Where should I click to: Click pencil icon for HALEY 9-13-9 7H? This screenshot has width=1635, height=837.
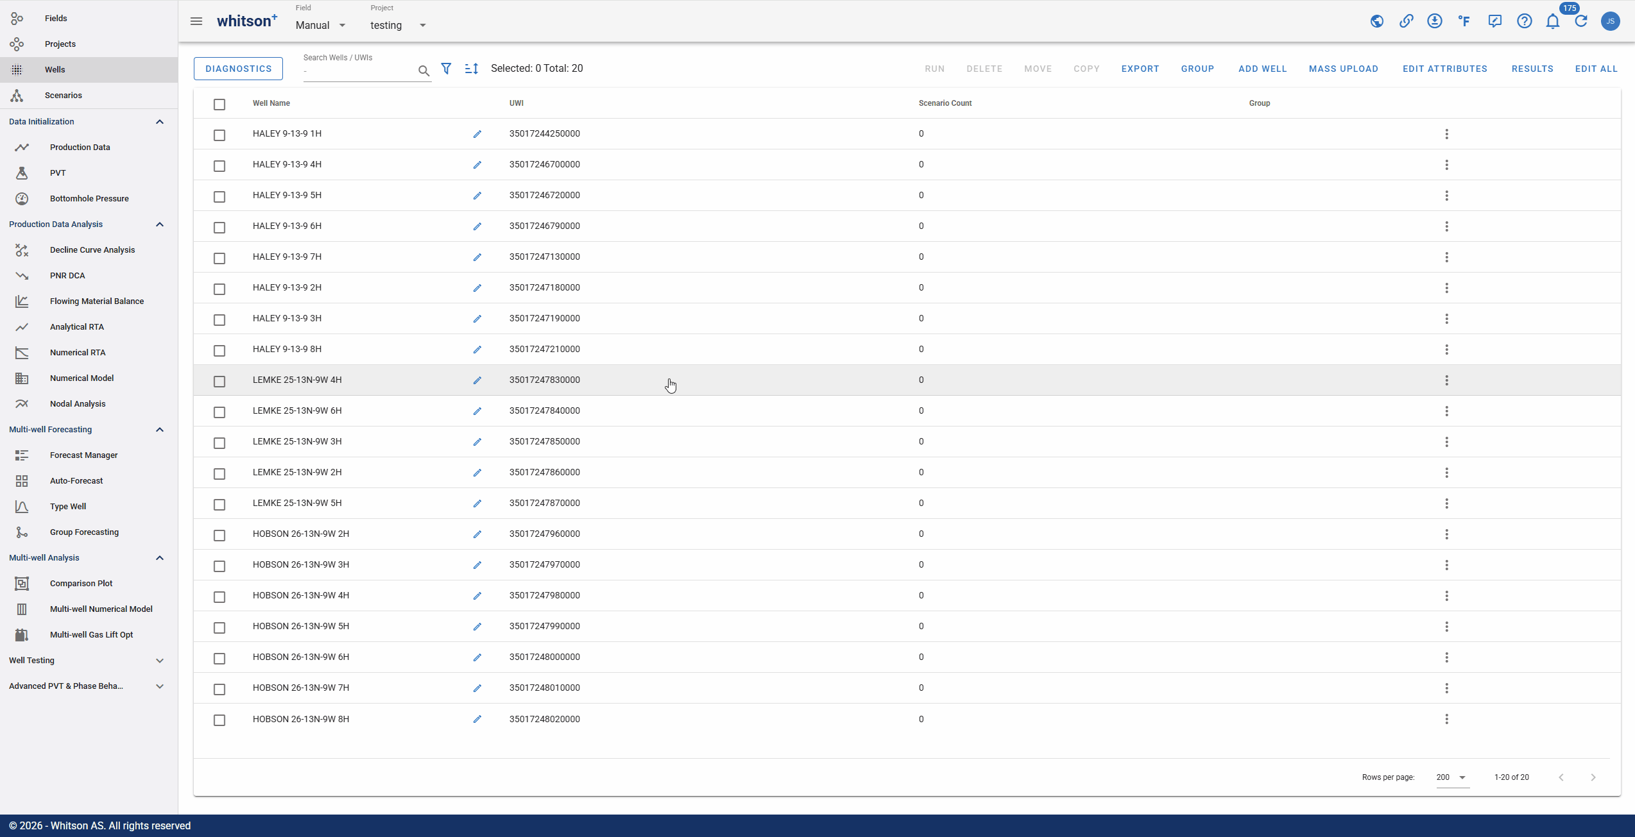click(477, 257)
